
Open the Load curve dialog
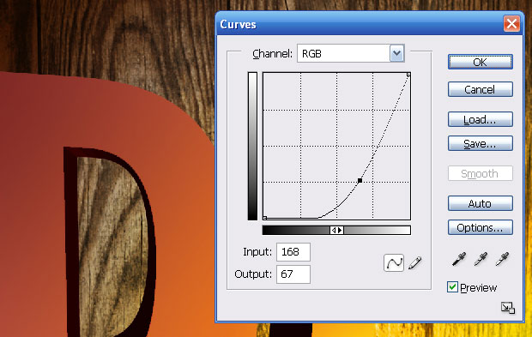coord(481,119)
